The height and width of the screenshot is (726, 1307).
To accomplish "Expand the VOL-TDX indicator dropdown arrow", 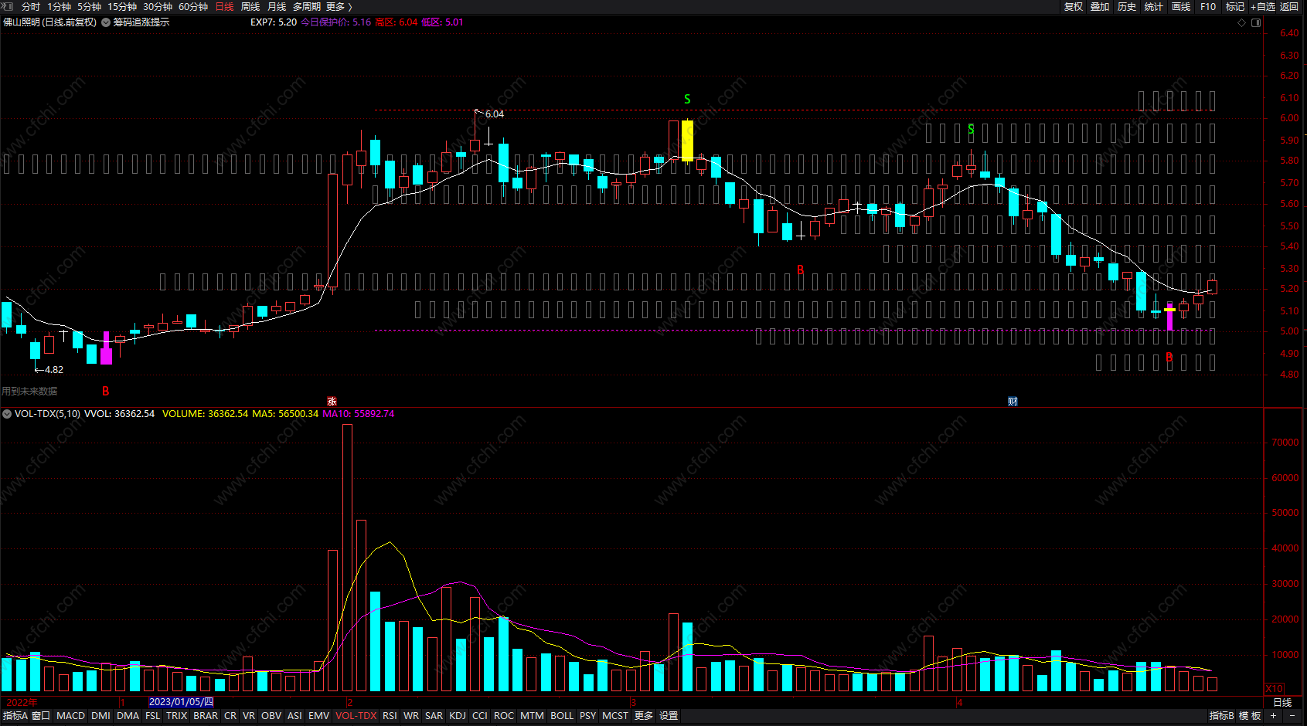I will [x=7, y=414].
